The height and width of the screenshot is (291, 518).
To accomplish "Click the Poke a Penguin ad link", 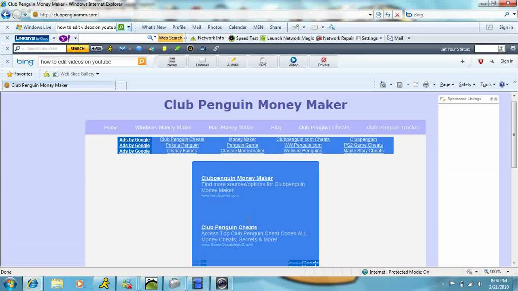I will point(182,145).
